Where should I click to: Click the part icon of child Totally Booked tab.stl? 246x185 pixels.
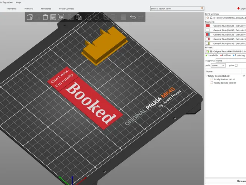pyautogui.click(x=212, y=79)
